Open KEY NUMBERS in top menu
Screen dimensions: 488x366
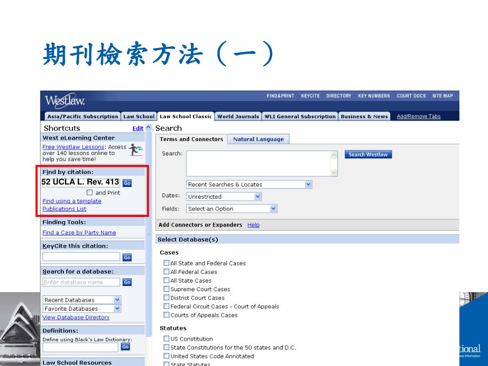pos(374,96)
